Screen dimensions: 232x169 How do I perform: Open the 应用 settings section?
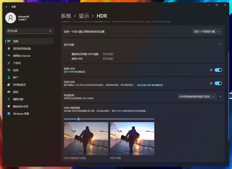(16, 70)
